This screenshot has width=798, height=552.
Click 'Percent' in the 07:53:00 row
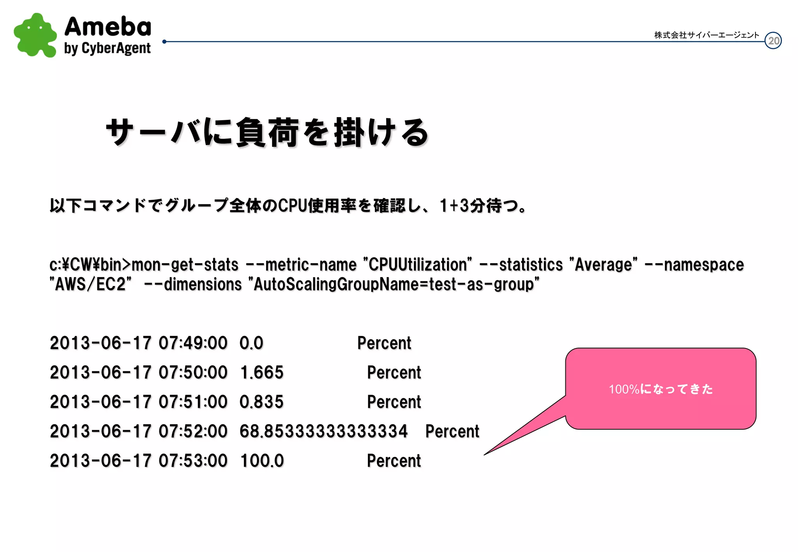coord(394,461)
